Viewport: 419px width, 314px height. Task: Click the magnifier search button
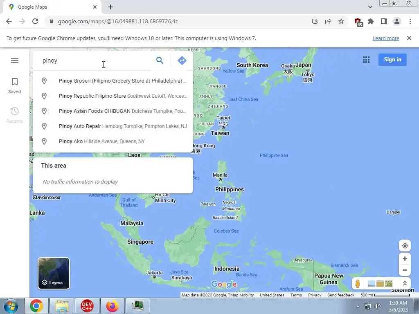click(160, 61)
